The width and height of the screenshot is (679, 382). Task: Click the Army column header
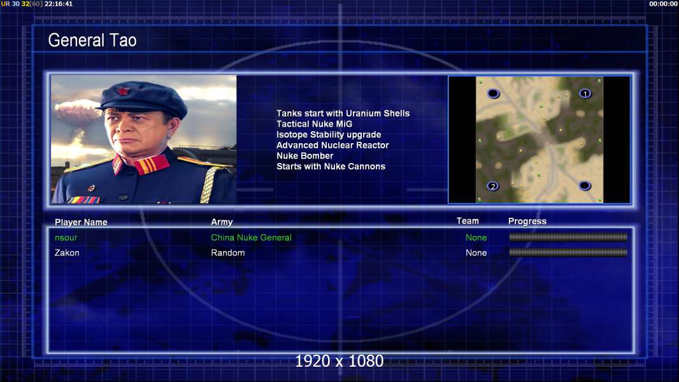pyautogui.click(x=222, y=222)
